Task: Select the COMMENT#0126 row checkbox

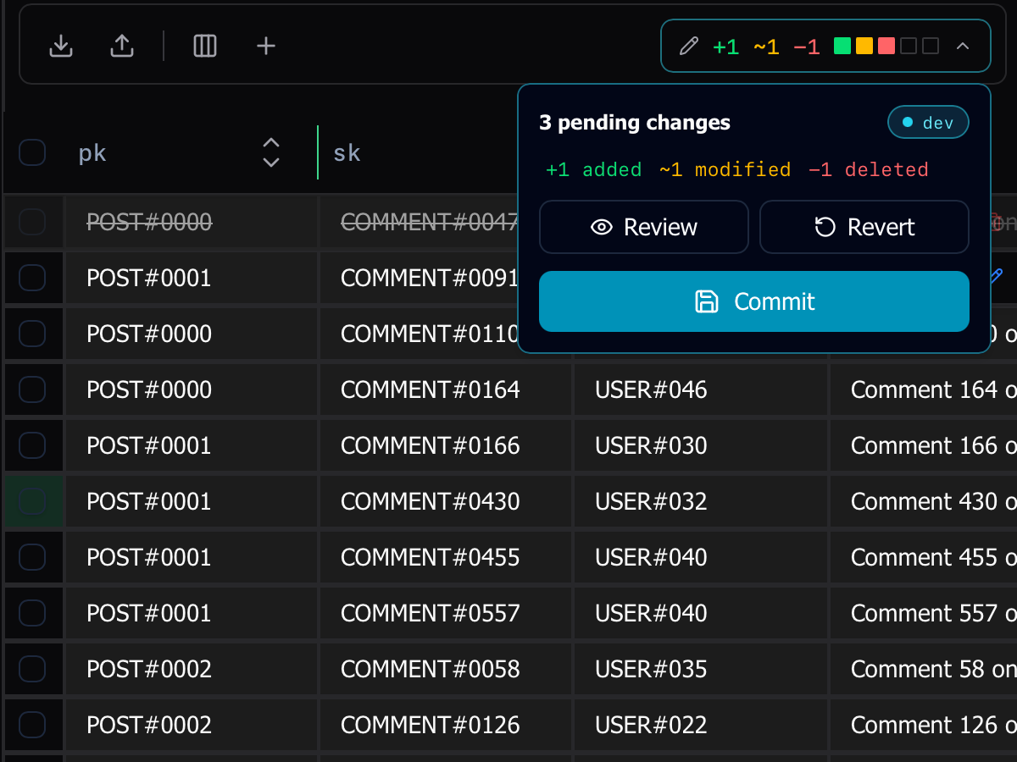Action: click(32, 725)
